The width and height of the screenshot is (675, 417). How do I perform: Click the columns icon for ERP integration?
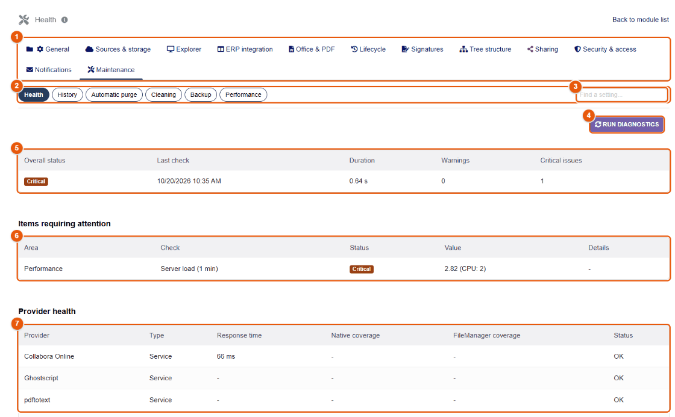pos(221,49)
